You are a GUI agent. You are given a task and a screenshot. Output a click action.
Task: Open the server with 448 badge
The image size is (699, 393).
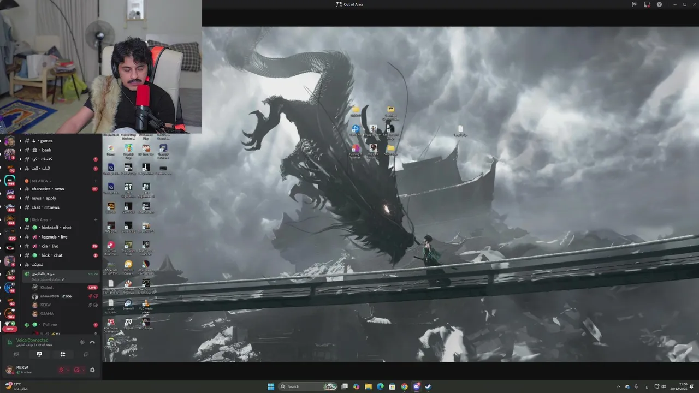coord(10,207)
